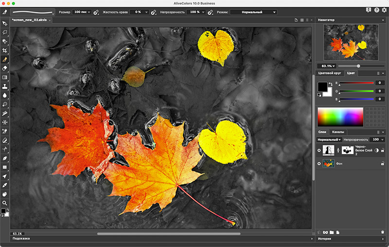Toggle visibility of Черно-белое Слой 2
Screen dimensions: 389x247
(x=319, y=151)
